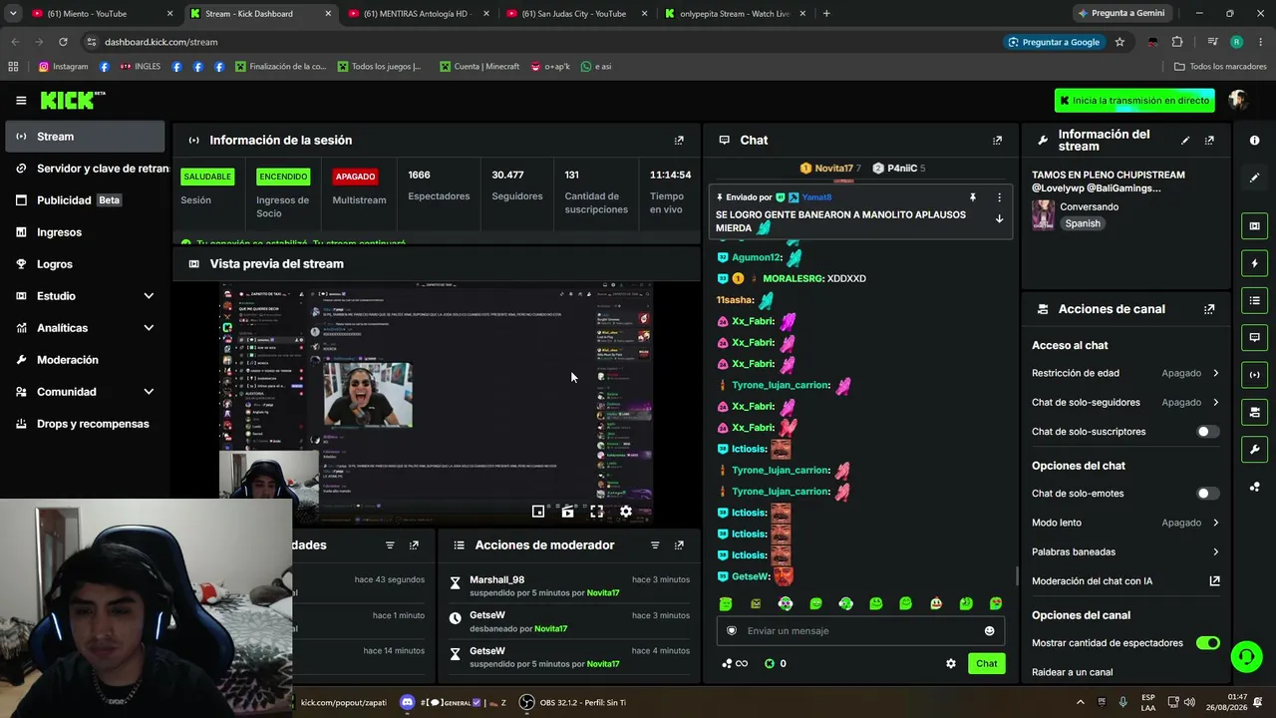
Task: Open picture-in-picture on the stream preview
Action: [538, 512]
